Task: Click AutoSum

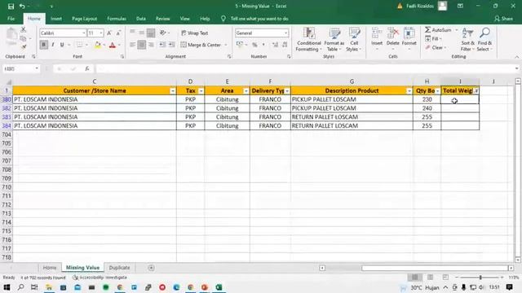Action: tap(438, 30)
